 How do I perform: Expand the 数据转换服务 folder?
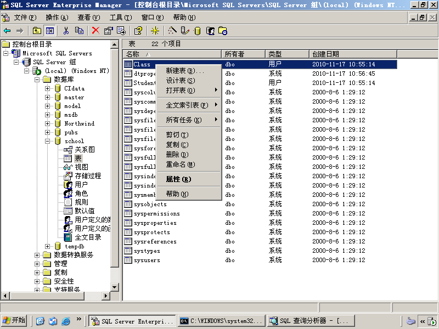(x=37, y=255)
